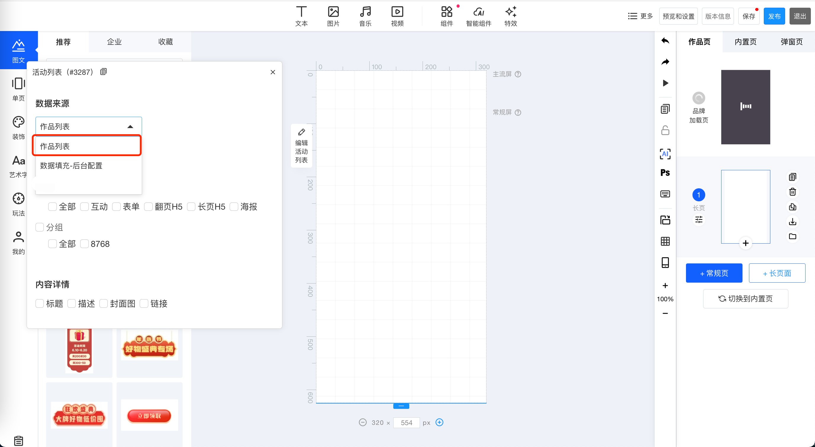Viewport: 815px width, 447px height.
Task: Click the Ps import icon
Action: 665,173
